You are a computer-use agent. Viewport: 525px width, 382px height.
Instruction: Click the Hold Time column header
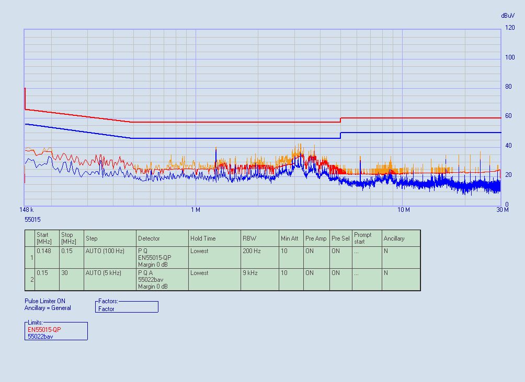pos(214,238)
